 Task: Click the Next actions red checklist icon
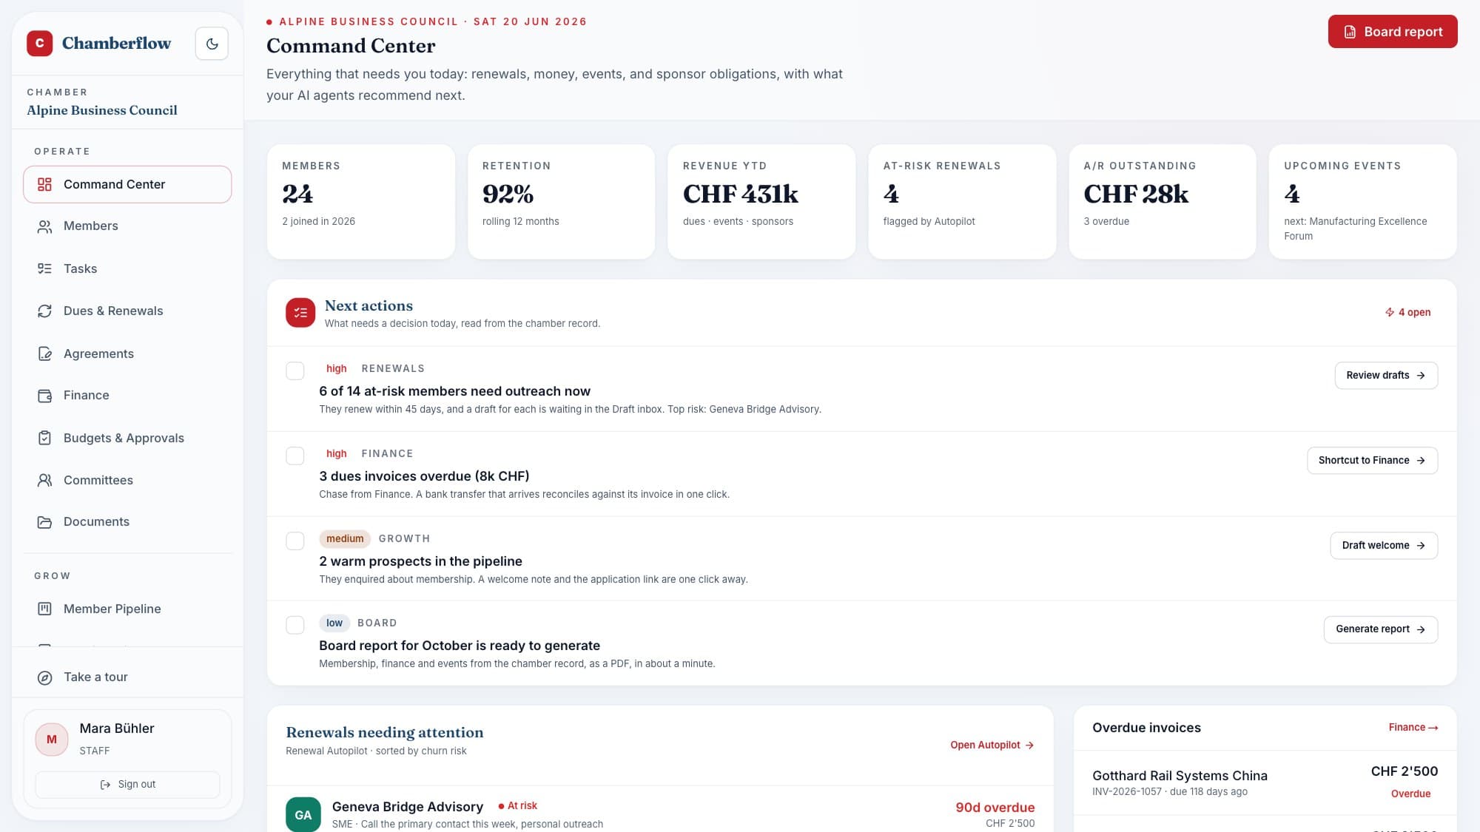(x=300, y=313)
